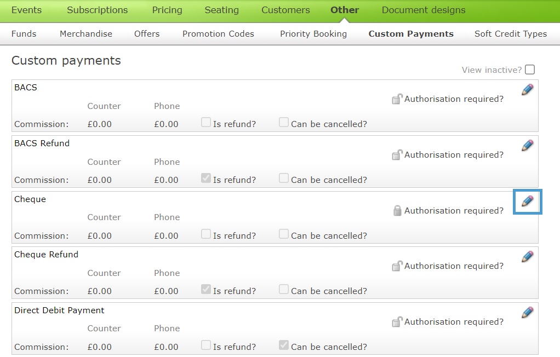
Task: Click the pencil icon for BACS Refund
Action: pyautogui.click(x=527, y=146)
